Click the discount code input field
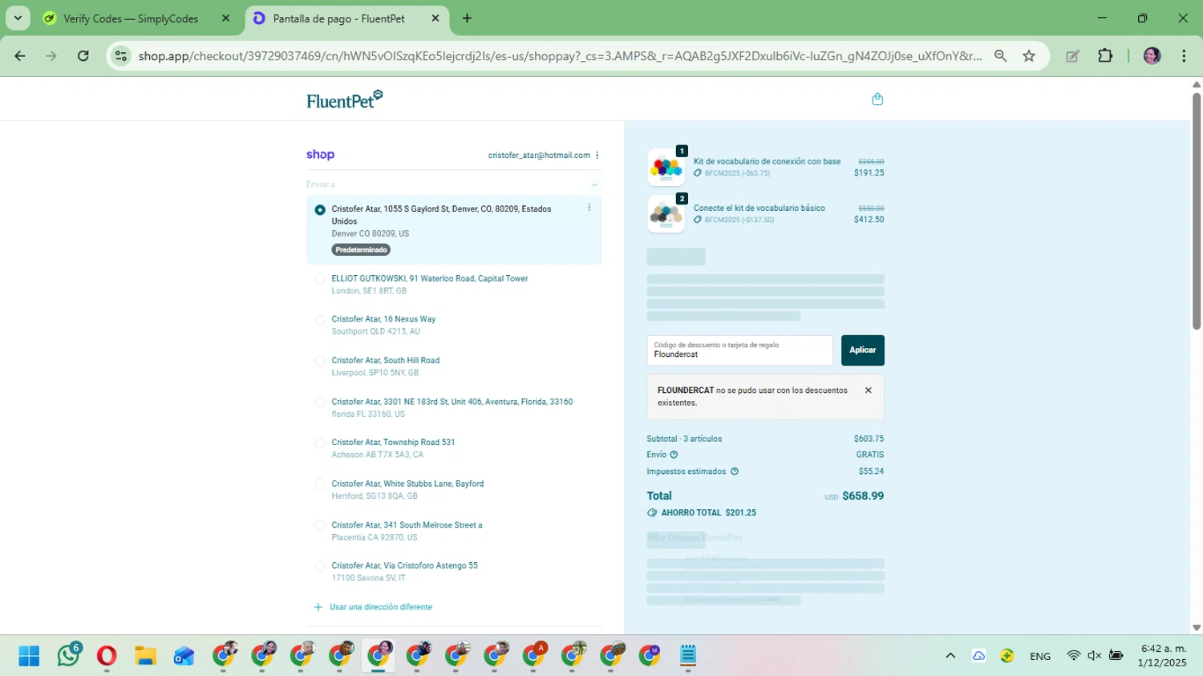This screenshot has height=676, width=1203. [740, 350]
